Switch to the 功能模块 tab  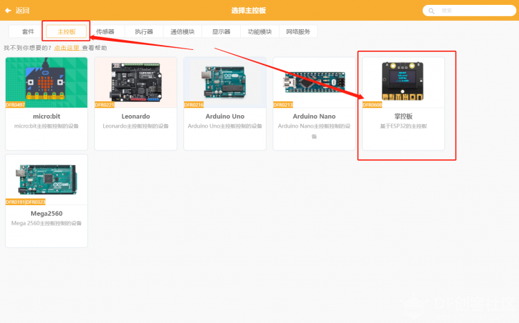pos(259,32)
